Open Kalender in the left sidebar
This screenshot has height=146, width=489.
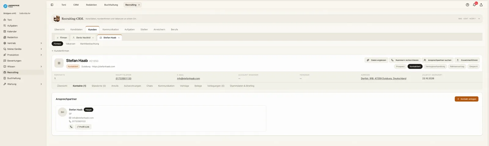coord(23,32)
